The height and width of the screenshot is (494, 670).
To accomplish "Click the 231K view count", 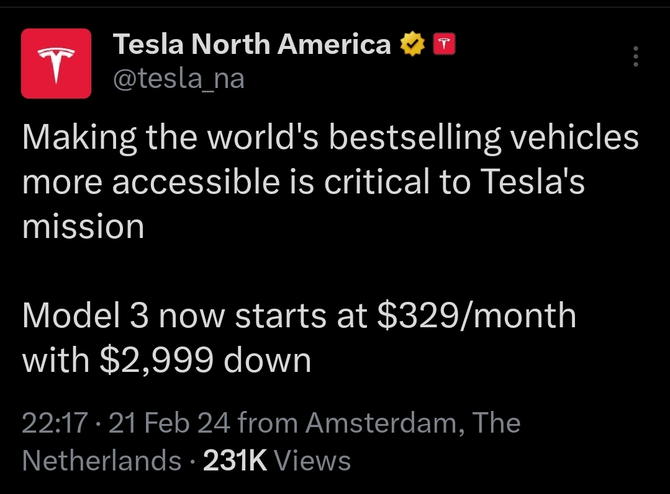I will tap(235, 461).
